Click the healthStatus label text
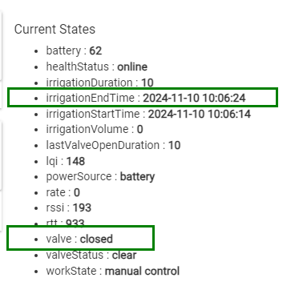303x294 pixels. point(78,66)
